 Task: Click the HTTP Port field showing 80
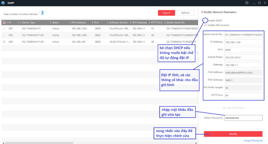pyautogui.click(x=243, y=95)
